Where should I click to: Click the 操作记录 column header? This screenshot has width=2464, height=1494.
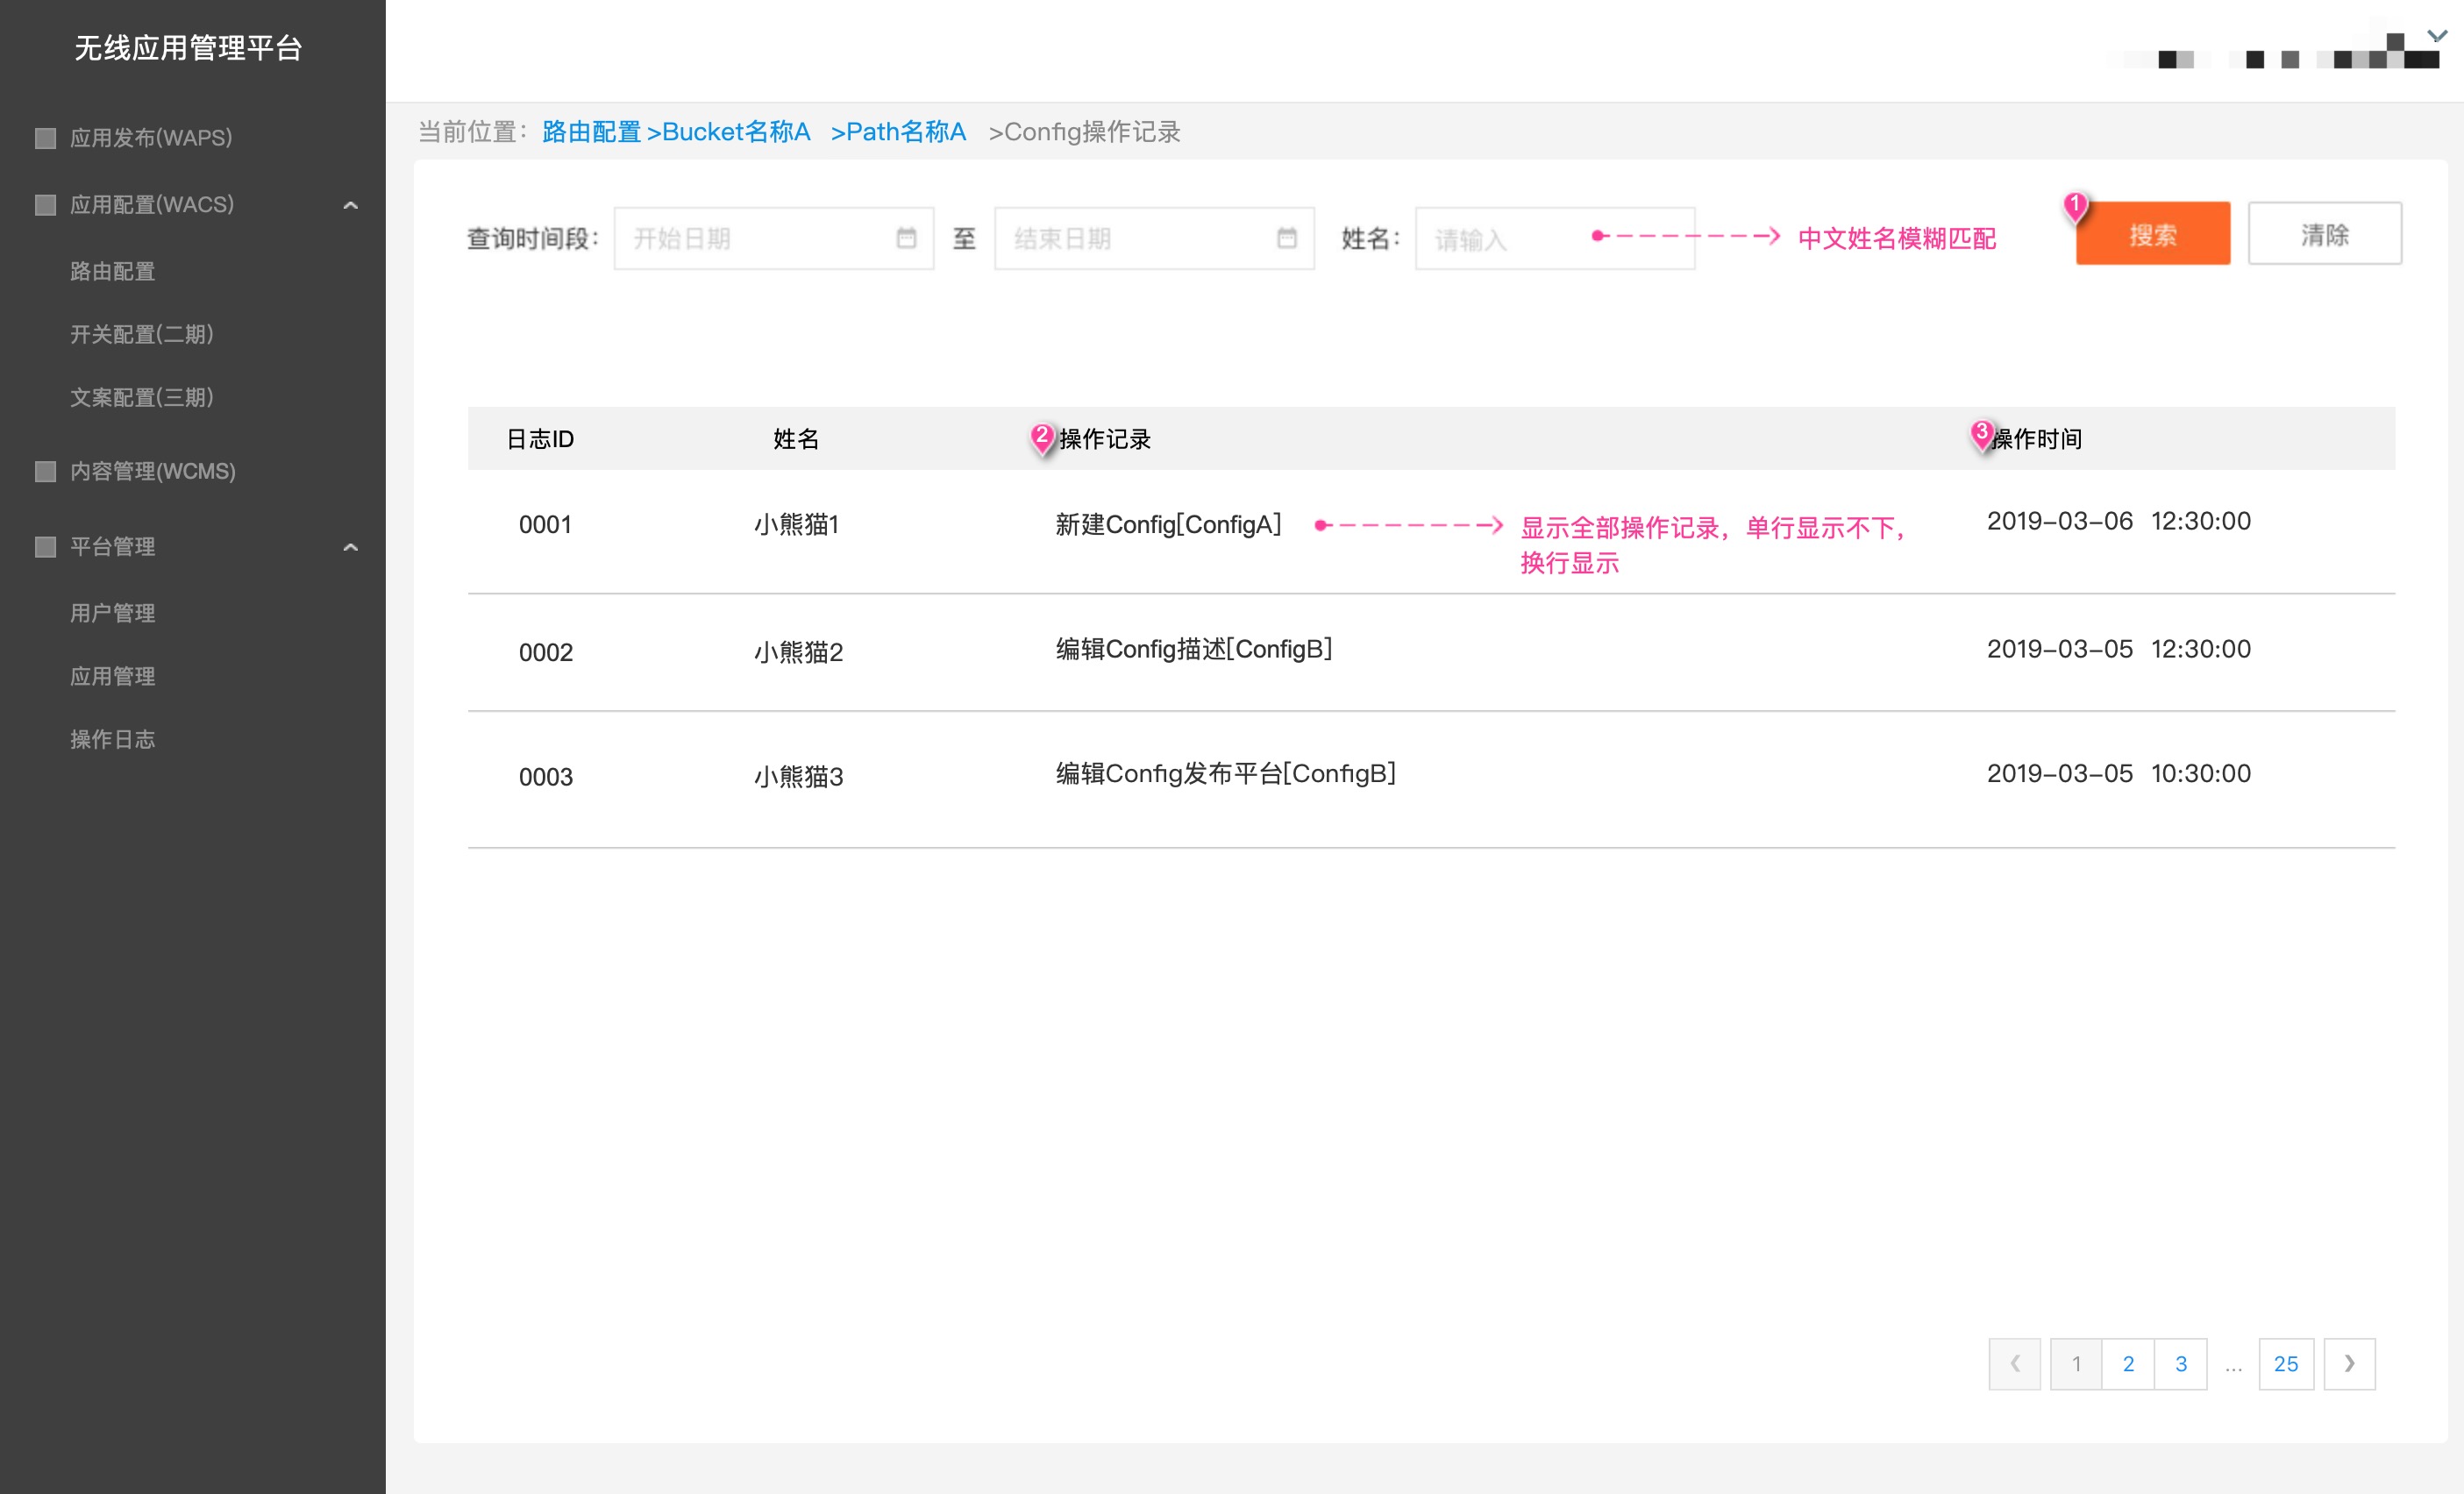coord(1105,439)
